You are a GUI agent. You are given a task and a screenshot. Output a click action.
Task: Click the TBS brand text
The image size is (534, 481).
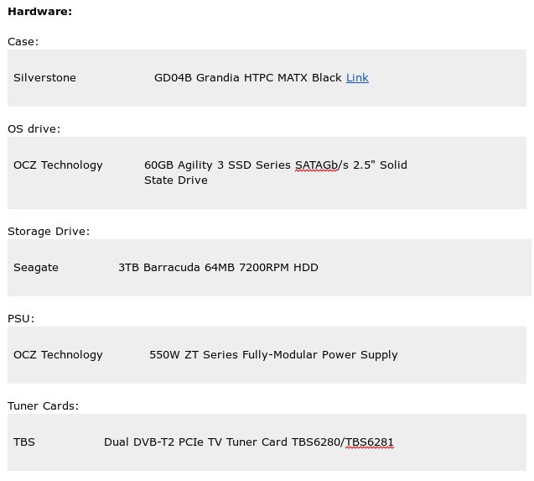click(24, 442)
